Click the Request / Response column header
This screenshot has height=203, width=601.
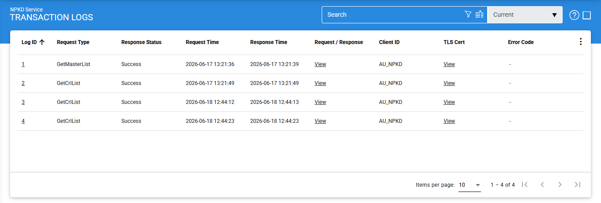click(339, 42)
